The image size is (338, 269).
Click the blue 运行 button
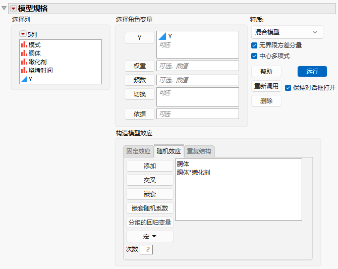[x=312, y=71]
